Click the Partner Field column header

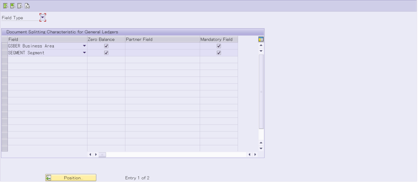click(x=162, y=39)
